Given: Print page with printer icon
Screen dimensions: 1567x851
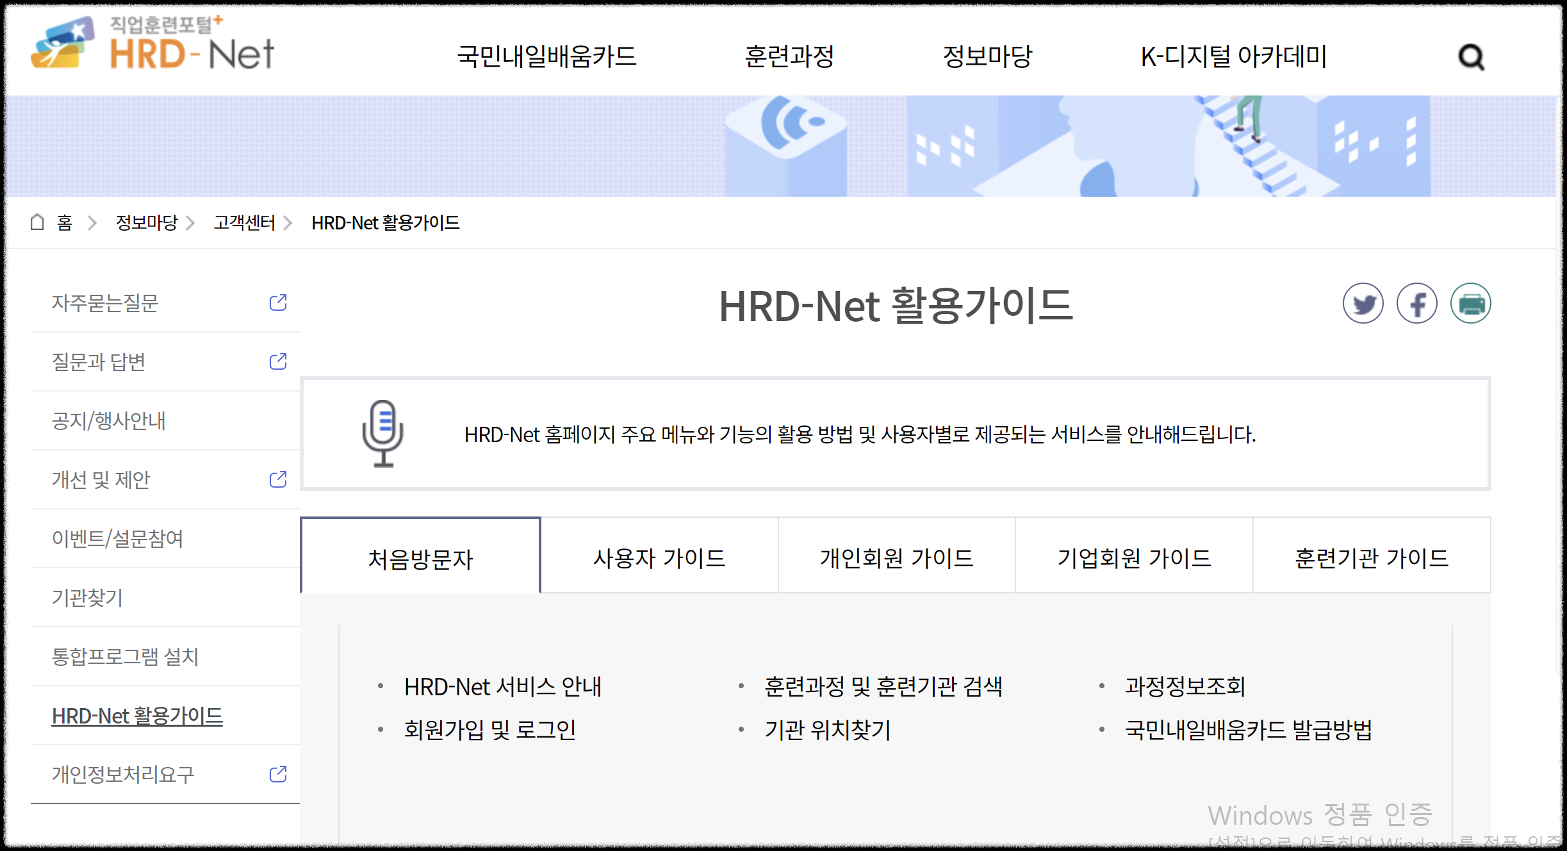Looking at the screenshot, I should 1470,303.
